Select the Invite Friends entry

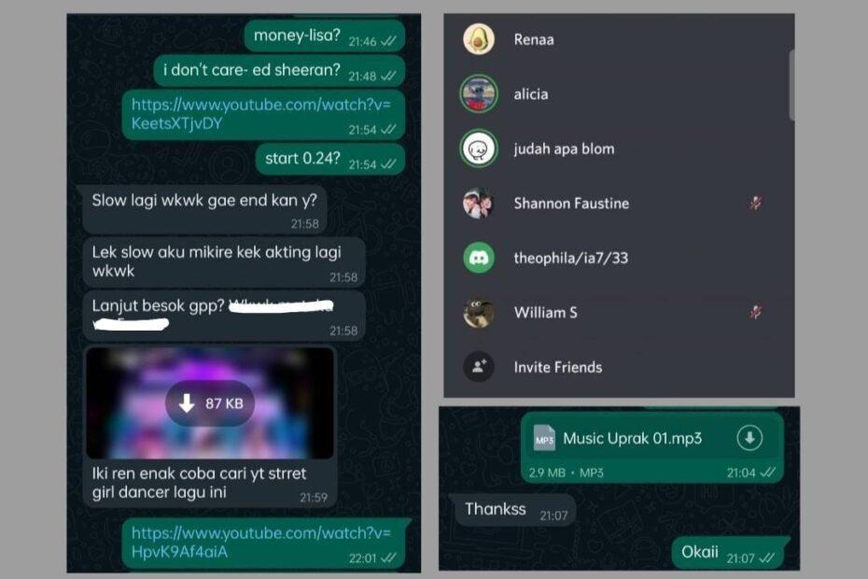coord(616,367)
